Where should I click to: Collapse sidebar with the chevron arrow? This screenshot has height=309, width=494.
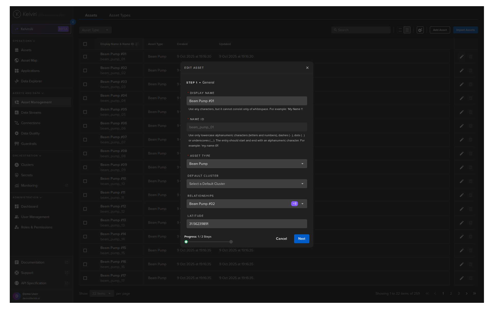[73, 22]
